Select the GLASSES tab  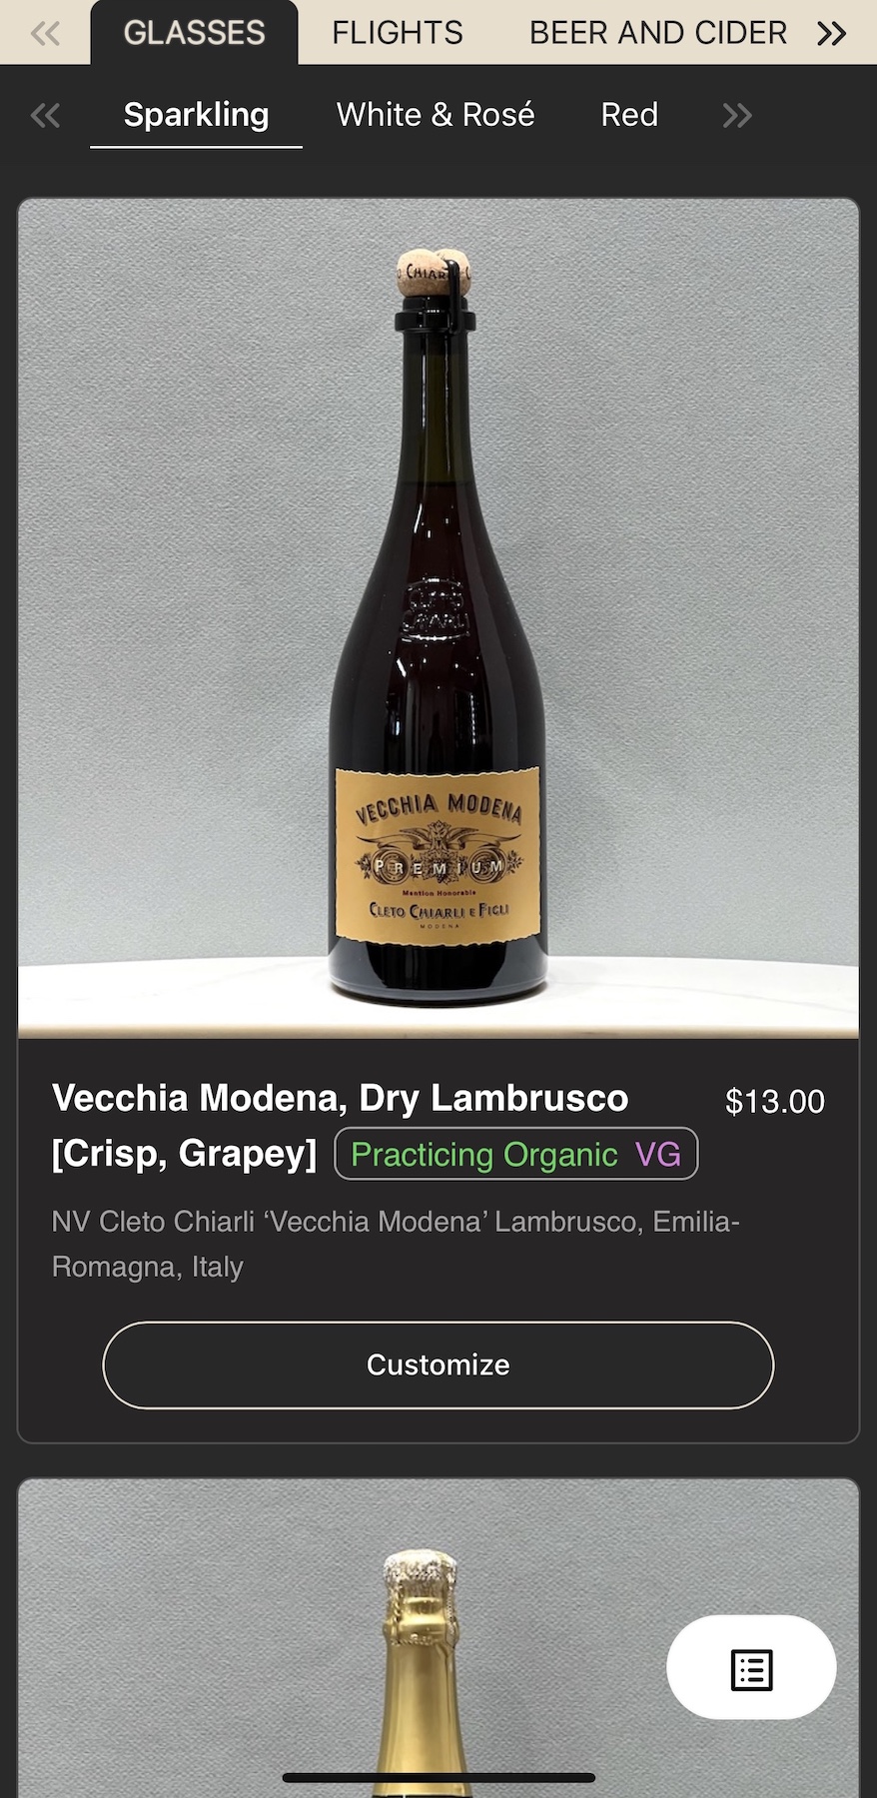pyautogui.click(x=195, y=33)
